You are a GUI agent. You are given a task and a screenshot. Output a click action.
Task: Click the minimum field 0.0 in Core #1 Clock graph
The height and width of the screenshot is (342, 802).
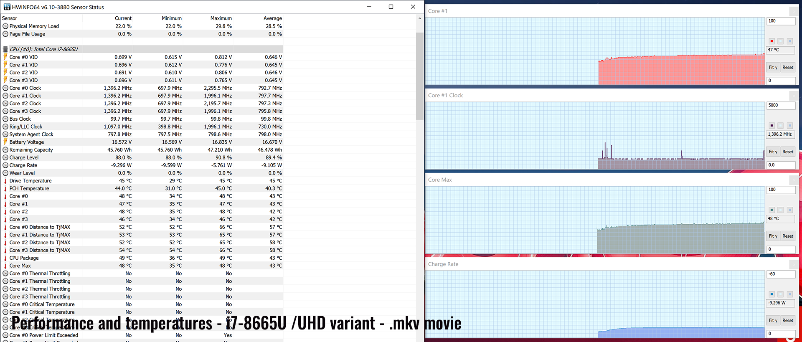point(781,165)
